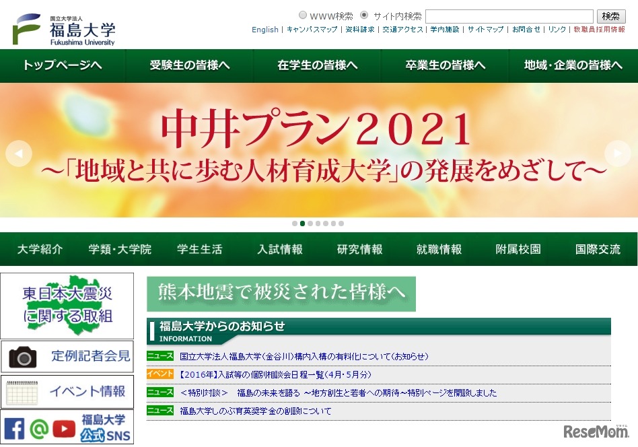Select 入試情報 in the green navigation bar
The height and width of the screenshot is (447, 638).
click(279, 249)
